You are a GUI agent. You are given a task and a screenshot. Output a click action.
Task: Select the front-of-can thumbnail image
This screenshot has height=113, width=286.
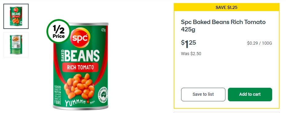16,16
